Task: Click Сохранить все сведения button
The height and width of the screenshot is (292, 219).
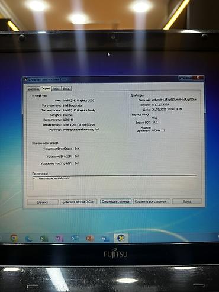Action: pos(152,201)
